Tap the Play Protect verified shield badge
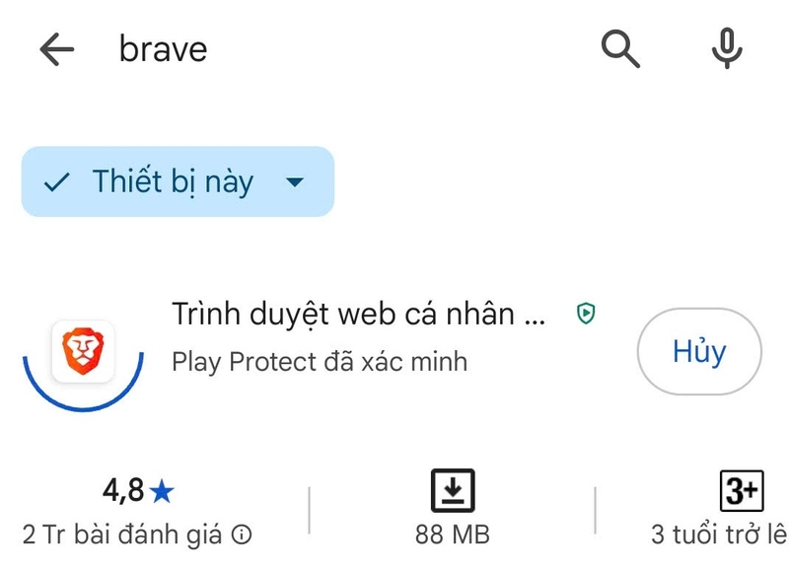789x570 pixels. click(588, 311)
